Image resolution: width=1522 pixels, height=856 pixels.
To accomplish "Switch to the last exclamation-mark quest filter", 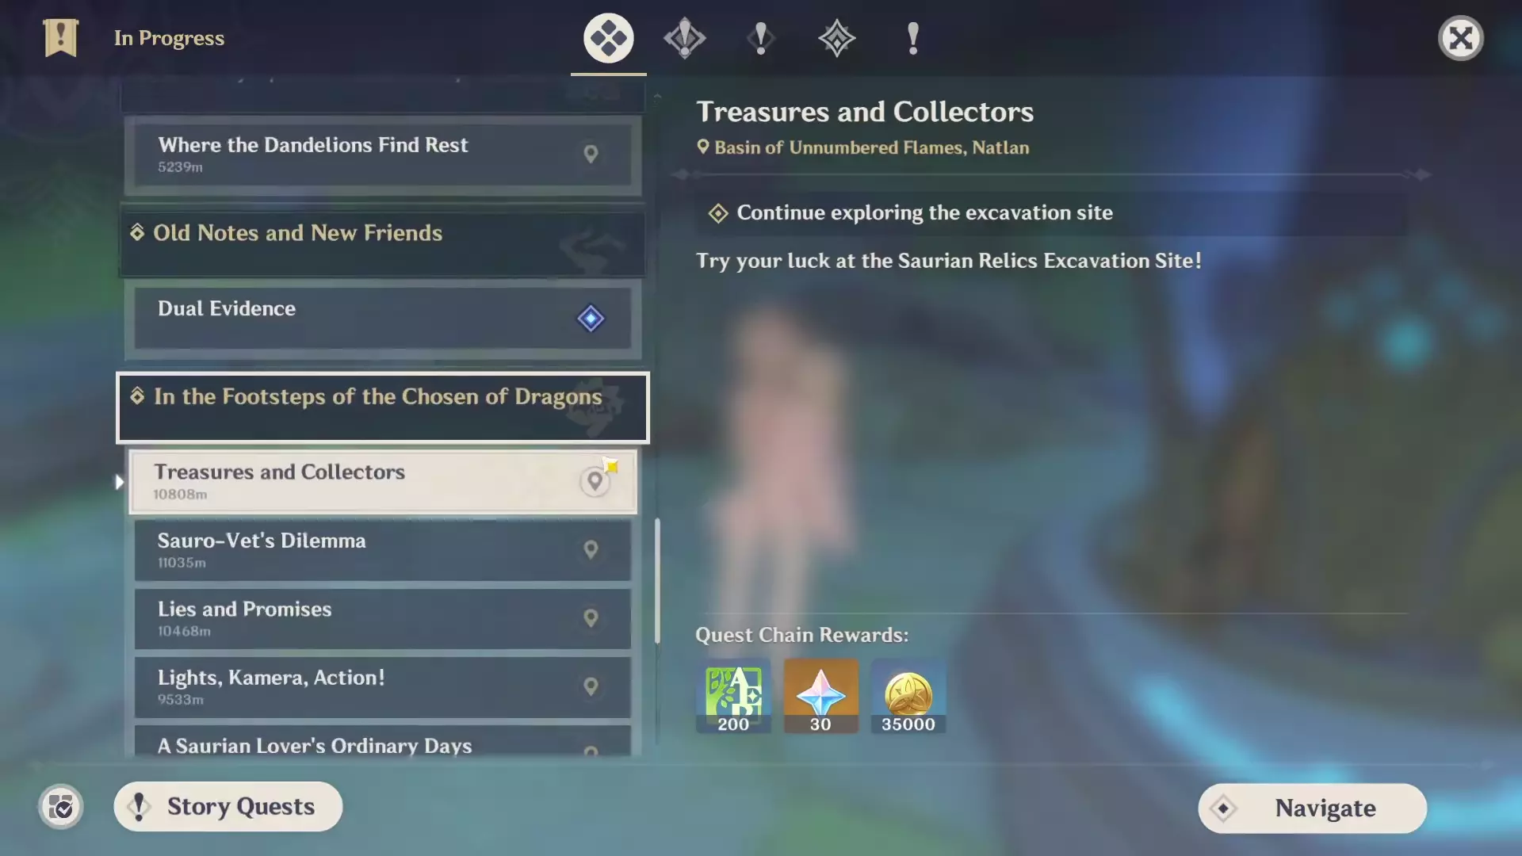I will coord(913,38).
